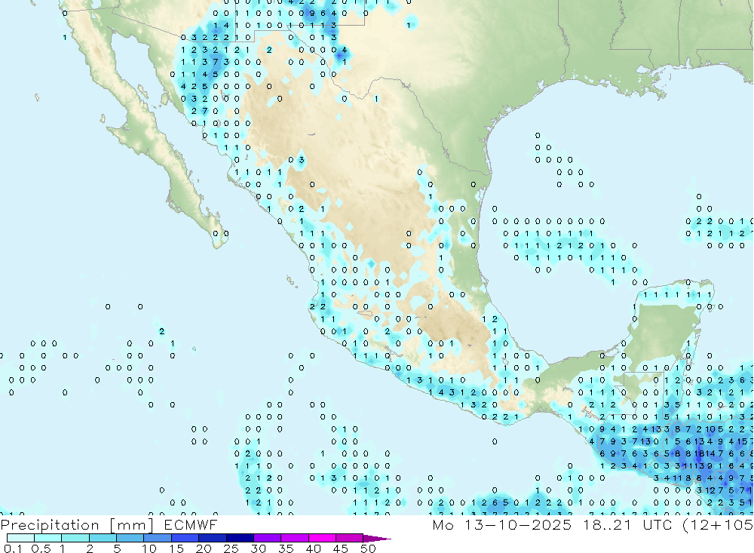Click the 35 to 40 mm violet swatch
This screenshot has width=754, height=553.
295,538
